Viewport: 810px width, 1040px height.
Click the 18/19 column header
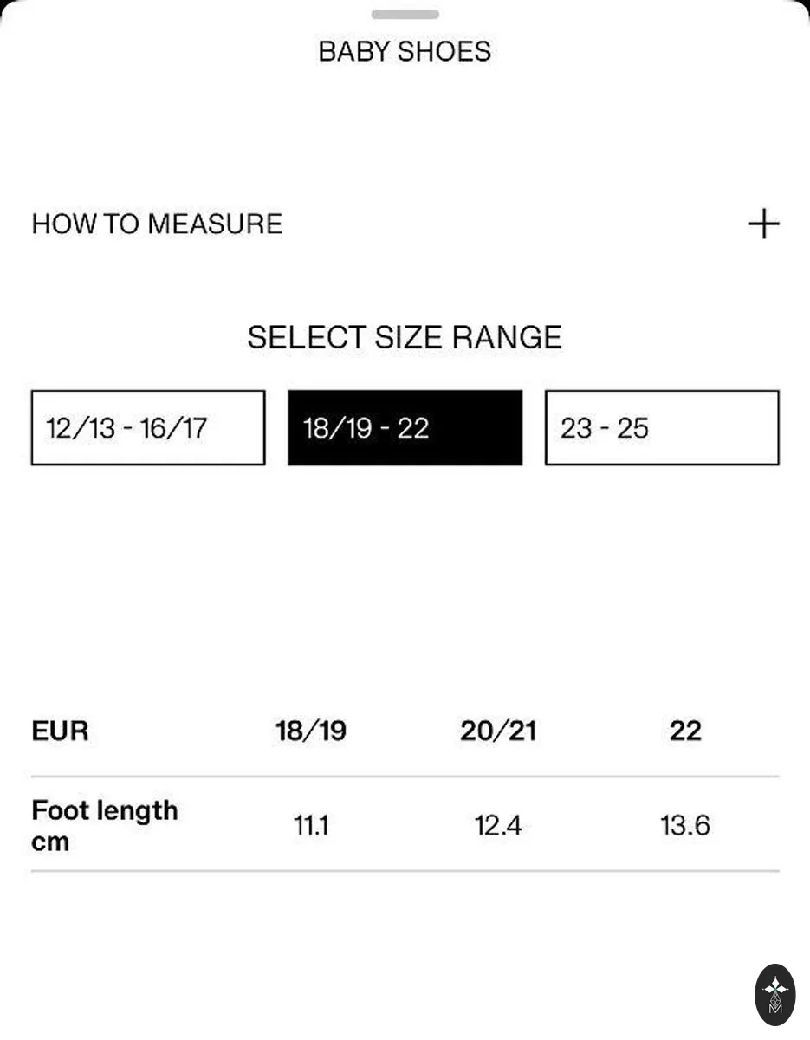pos(311,731)
